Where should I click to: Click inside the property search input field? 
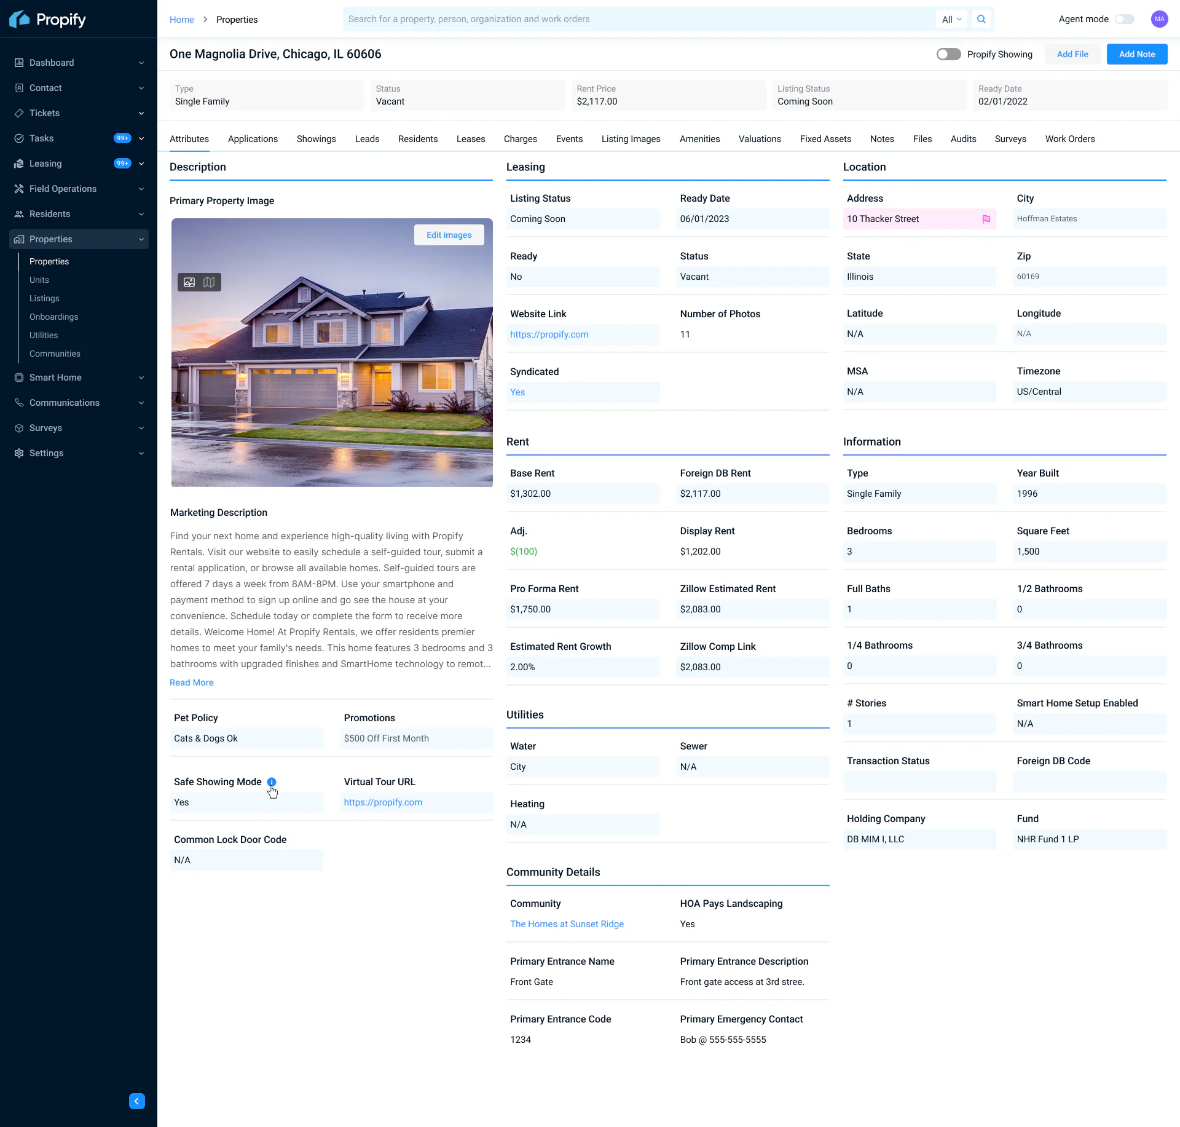pyautogui.click(x=615, y=19)
